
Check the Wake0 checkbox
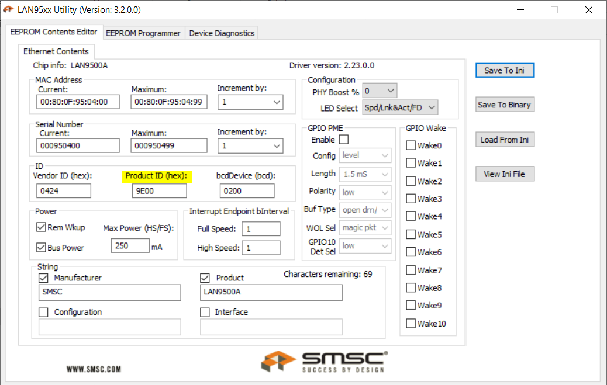pyautogui.click(x=411, y=145)
